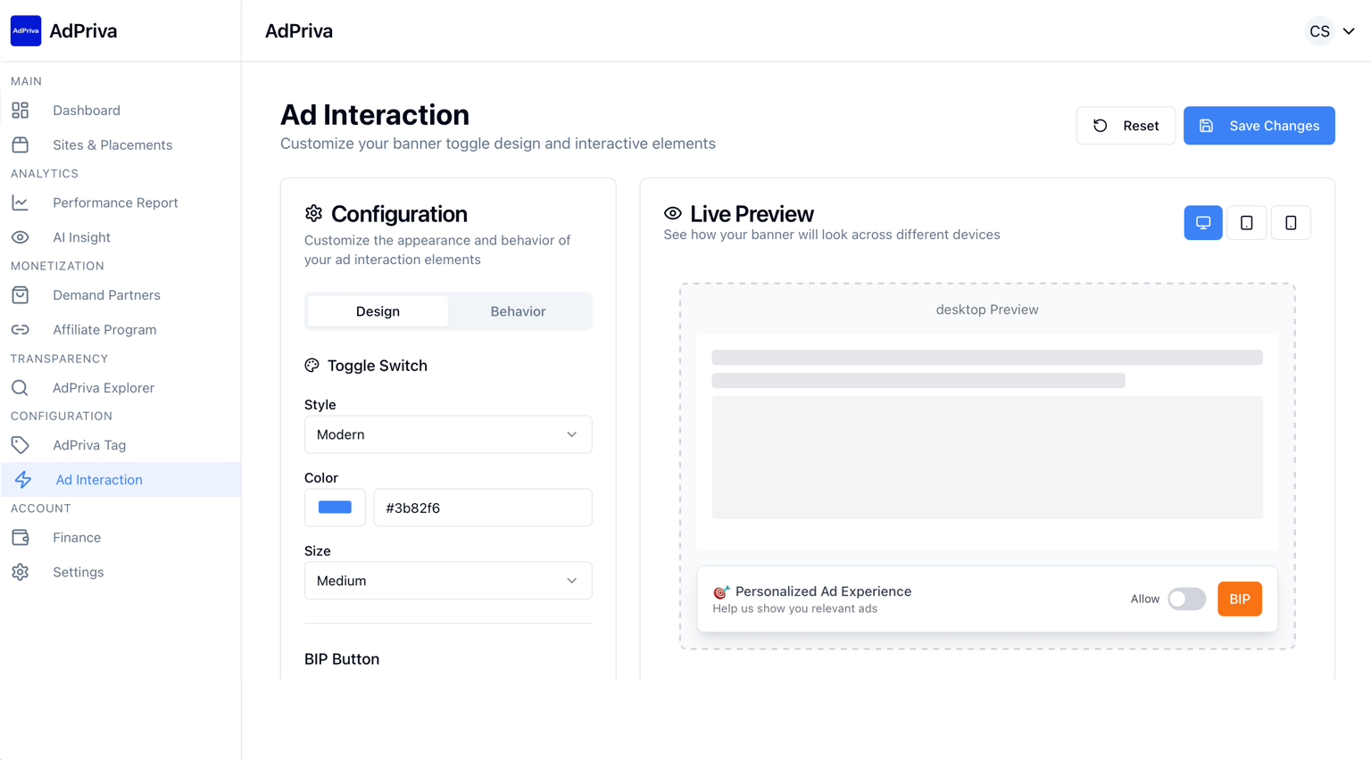Switch to the Behavior tab
Screen dimensions: 1371x760
pyautogui.click(x=518, y=311)
